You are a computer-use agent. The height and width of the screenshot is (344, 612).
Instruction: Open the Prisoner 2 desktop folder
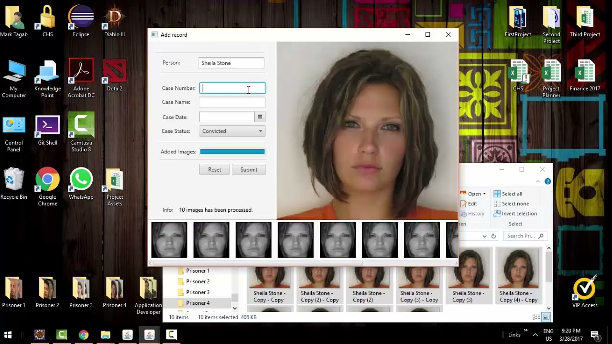(47, 292)
